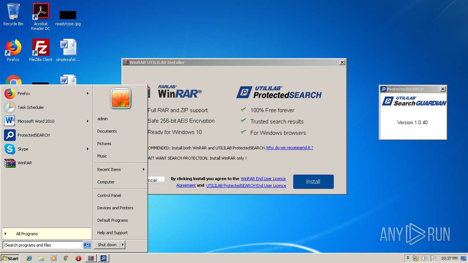
Task: Open Task Scheduler from Start menu
Action: pos(47,107)
